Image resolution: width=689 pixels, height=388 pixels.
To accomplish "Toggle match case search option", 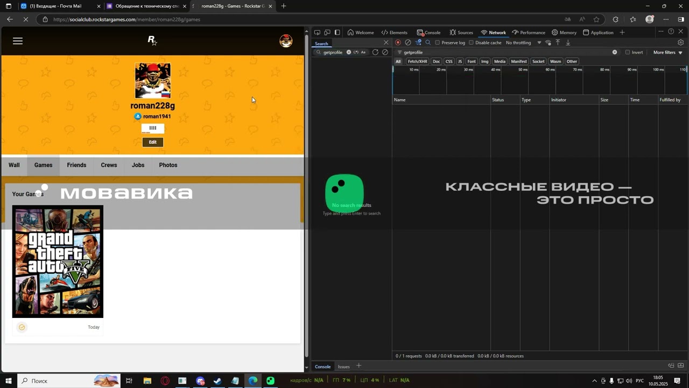I will [363, 52].
